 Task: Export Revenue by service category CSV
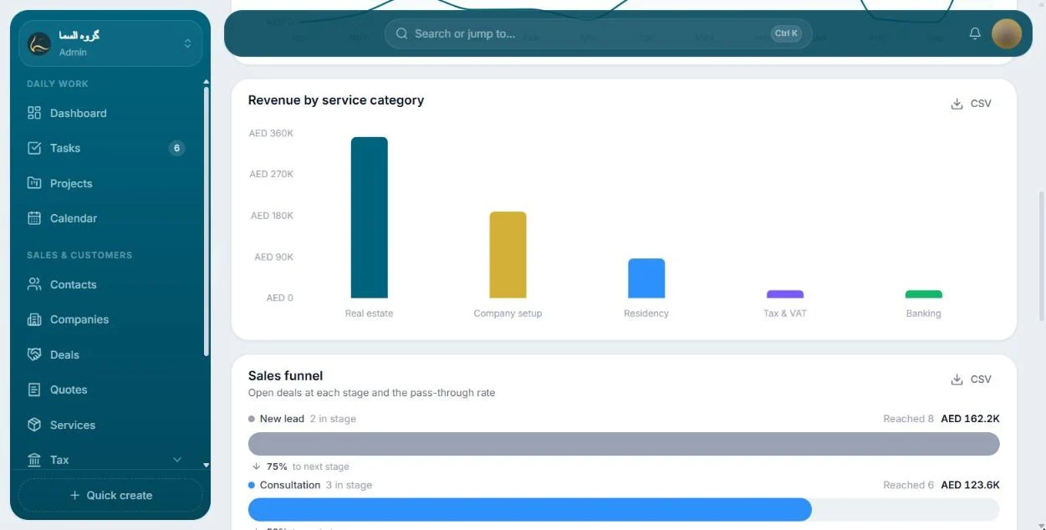point(971,104)
